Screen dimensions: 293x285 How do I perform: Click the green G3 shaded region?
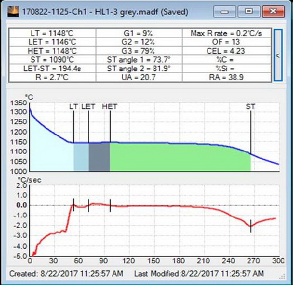(180, 158)
